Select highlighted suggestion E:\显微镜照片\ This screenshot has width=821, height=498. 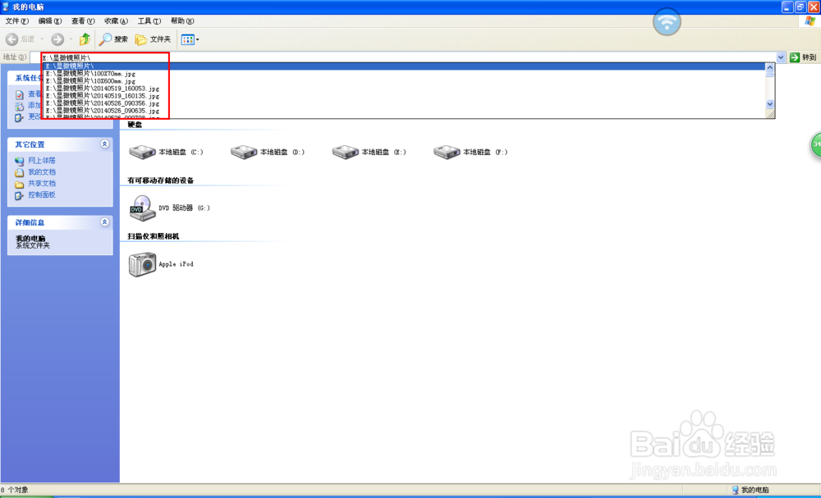tap(404, 66)
